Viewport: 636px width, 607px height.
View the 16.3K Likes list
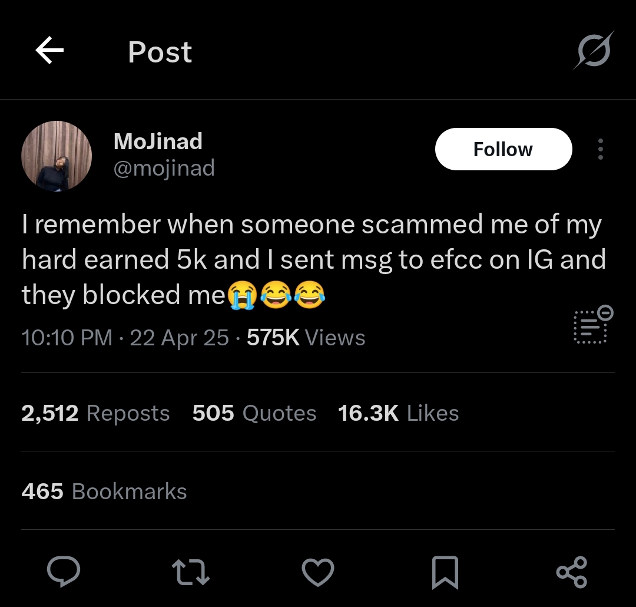398,413
